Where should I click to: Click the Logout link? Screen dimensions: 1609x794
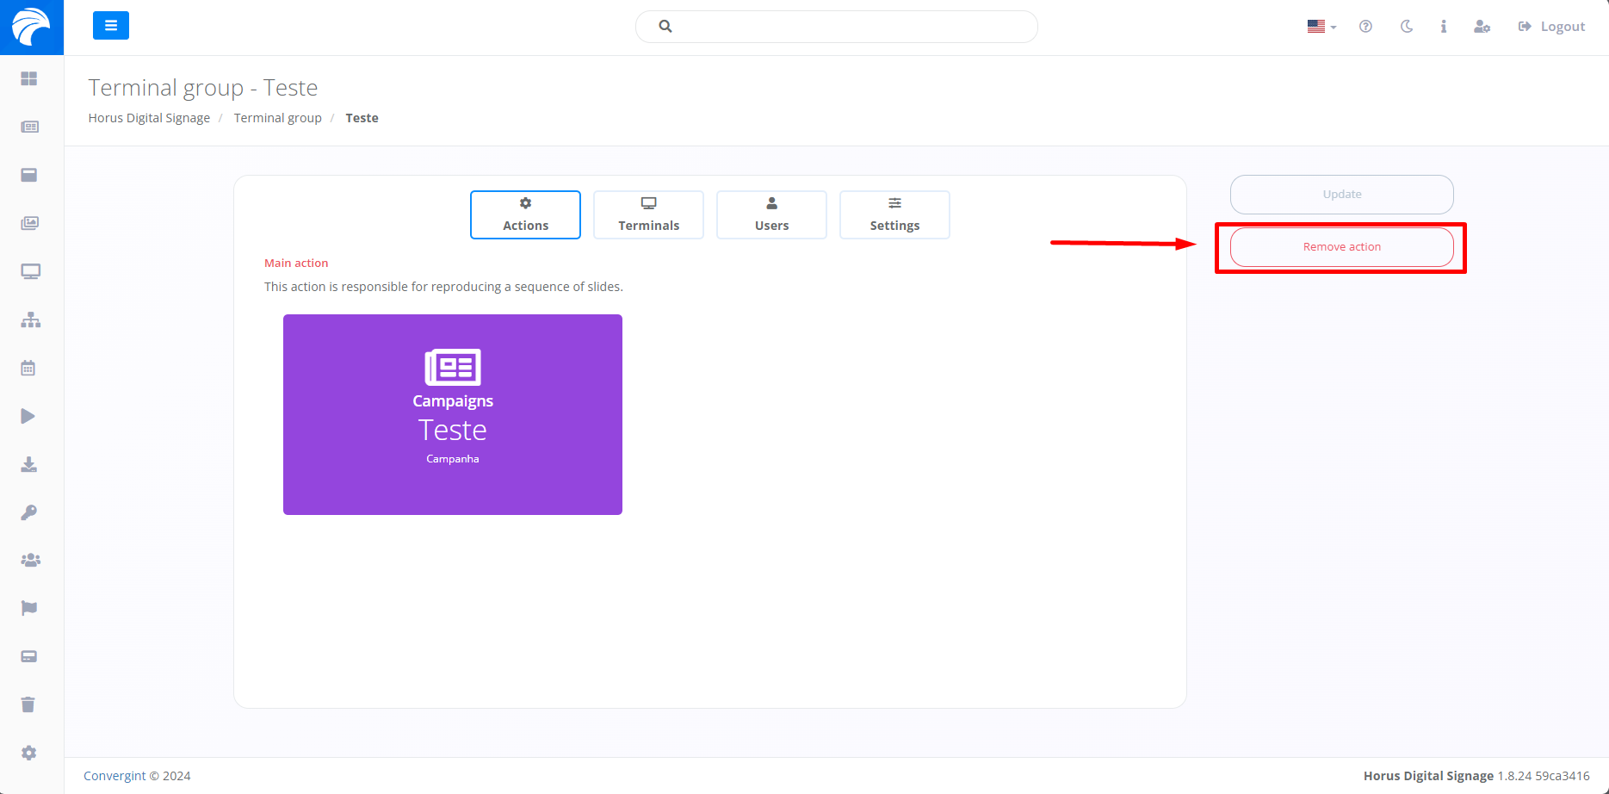pyautogui.click(x=1552, y=27)
